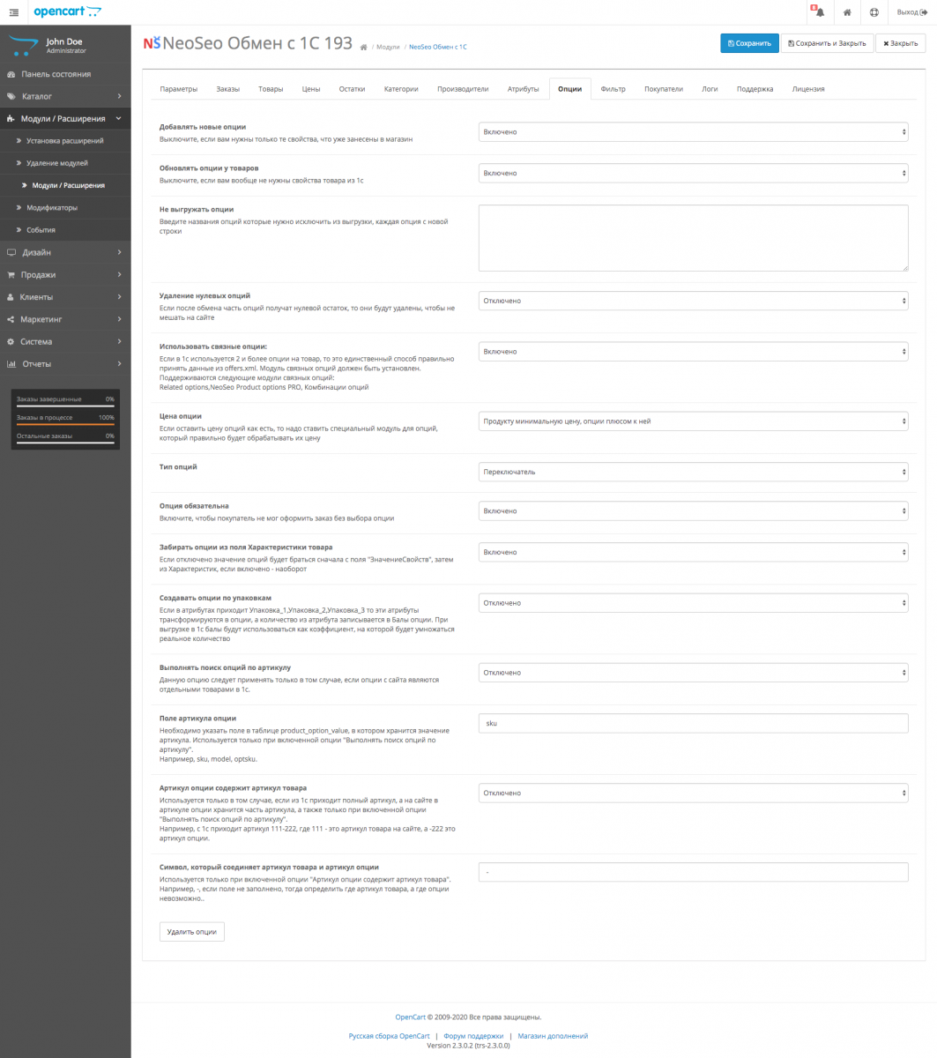Viewport: 937px width, 1058px height.
Task: Open the Остатки tab
Action: pos(353,89)
